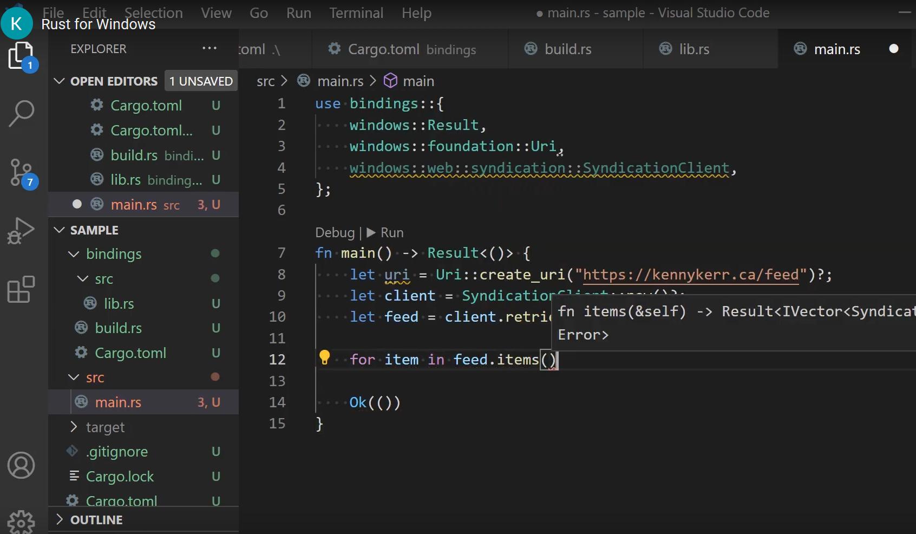Collapse the SAMPLE folder section
The height and width of the screenshot is (534, 916).
[60, 230]
